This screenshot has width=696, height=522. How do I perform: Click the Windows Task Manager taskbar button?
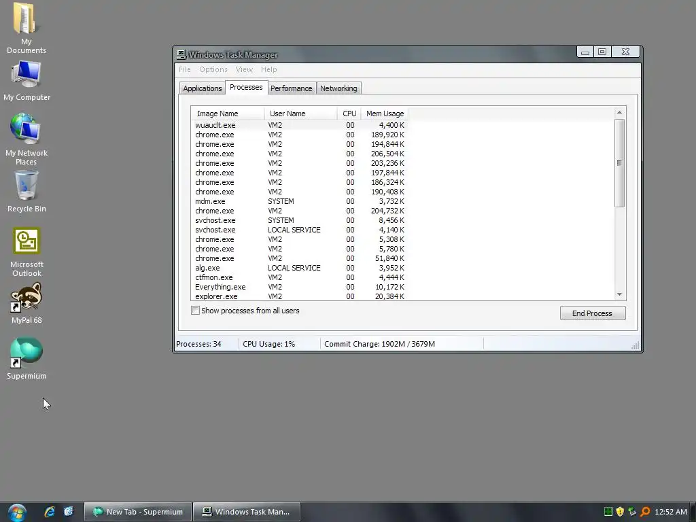pyautogui.click(x=246, y=512)
